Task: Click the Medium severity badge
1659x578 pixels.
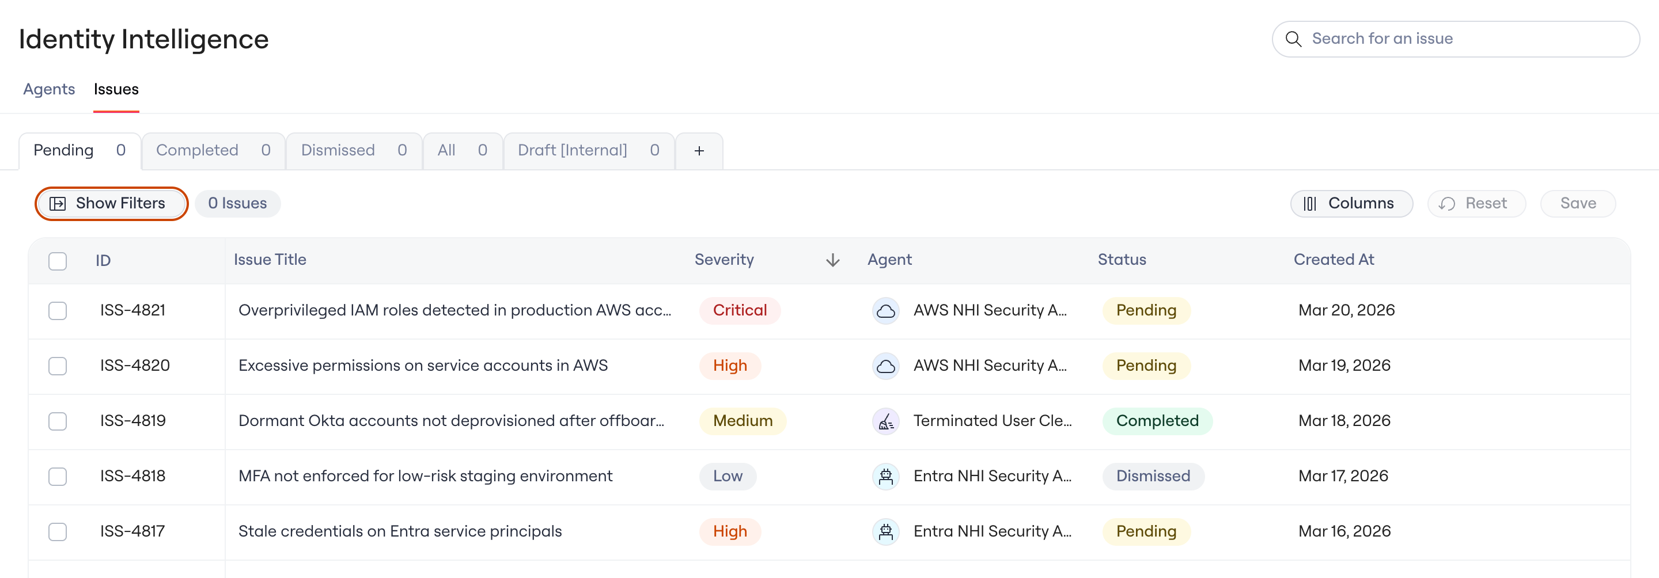Action: tap(743, 421)
